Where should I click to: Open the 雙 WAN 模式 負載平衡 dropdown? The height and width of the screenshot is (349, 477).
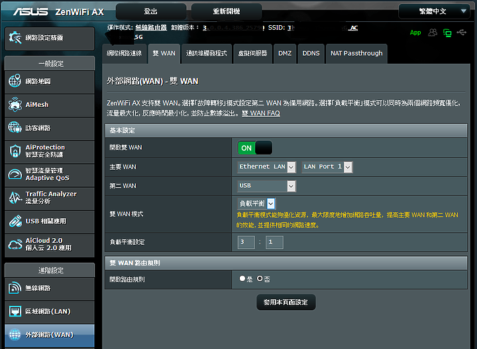pyautogui.click(x=256, y=204)
